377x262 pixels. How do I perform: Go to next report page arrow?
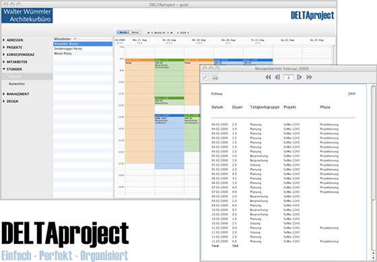pos(299,77)
